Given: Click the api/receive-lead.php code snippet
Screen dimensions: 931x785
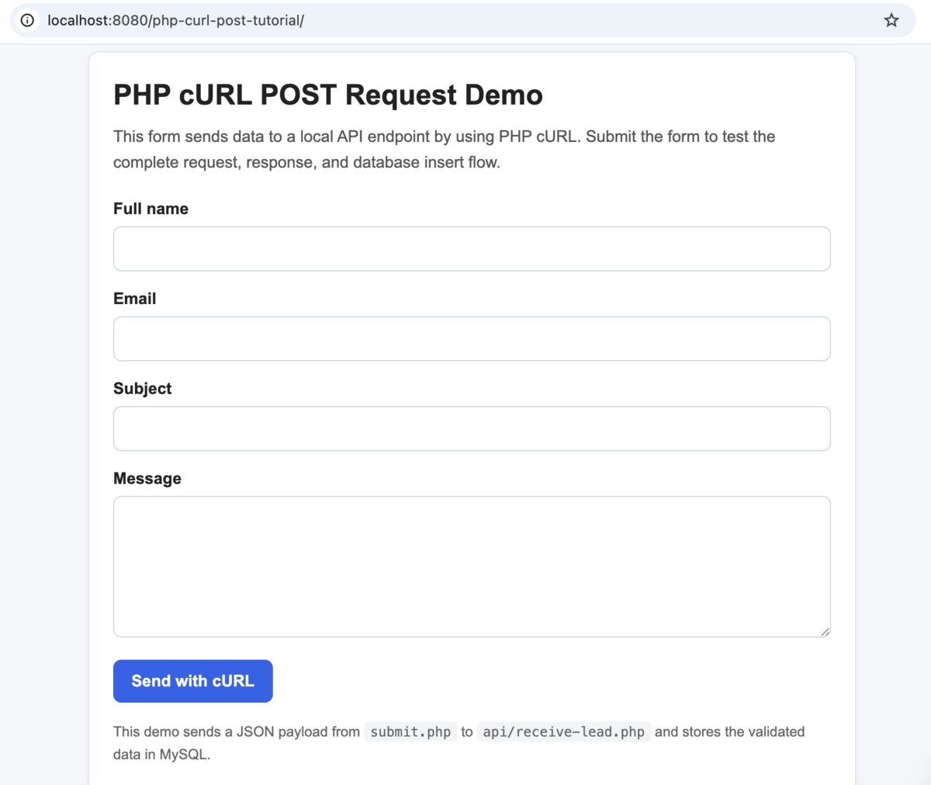Looking at the screenshot, I should 563,732.
